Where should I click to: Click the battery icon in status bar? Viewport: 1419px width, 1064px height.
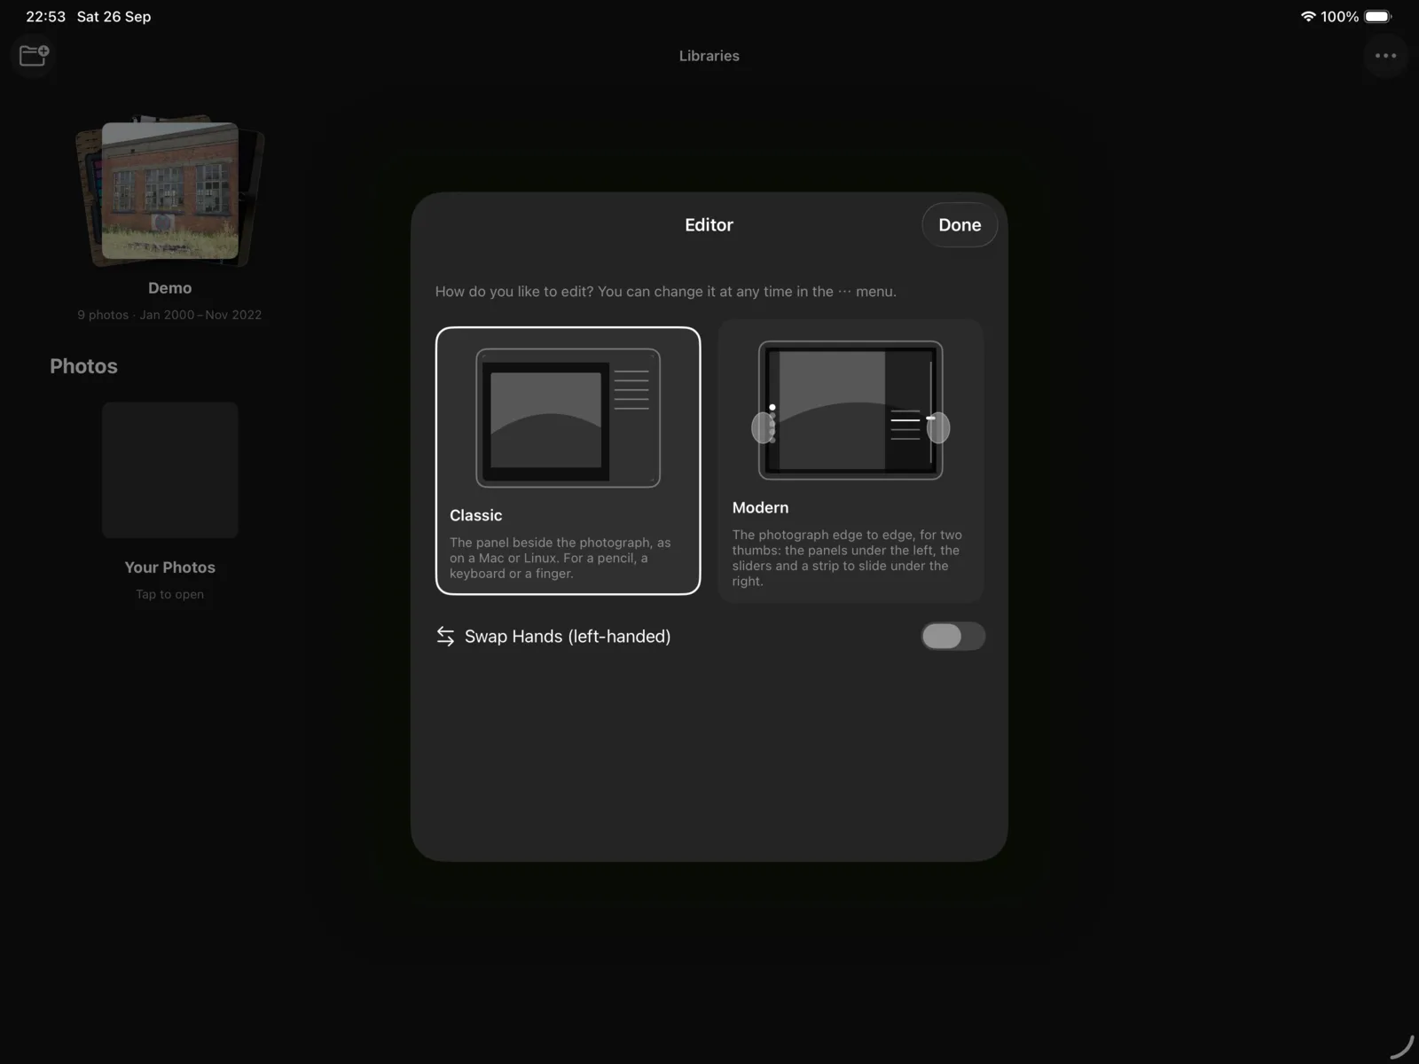tap(1378, 17)
